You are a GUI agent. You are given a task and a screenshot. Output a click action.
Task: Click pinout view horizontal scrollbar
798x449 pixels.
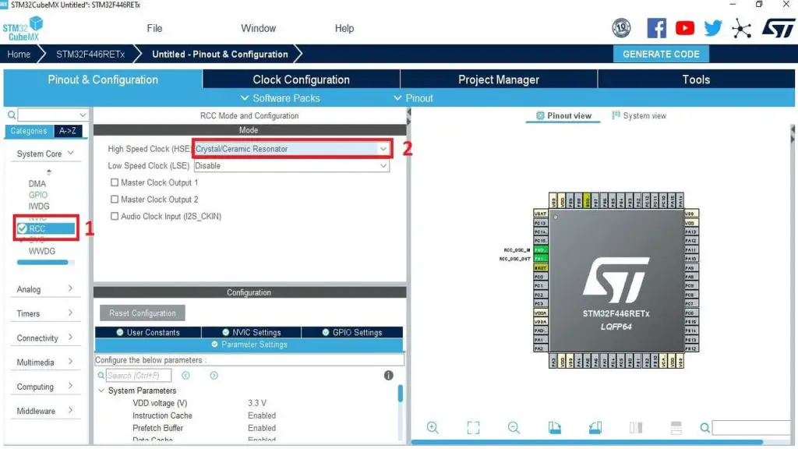click(587, 442)
